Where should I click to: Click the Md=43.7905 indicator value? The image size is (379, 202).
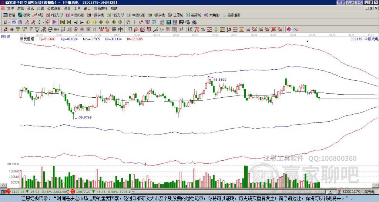pos(91,39)
